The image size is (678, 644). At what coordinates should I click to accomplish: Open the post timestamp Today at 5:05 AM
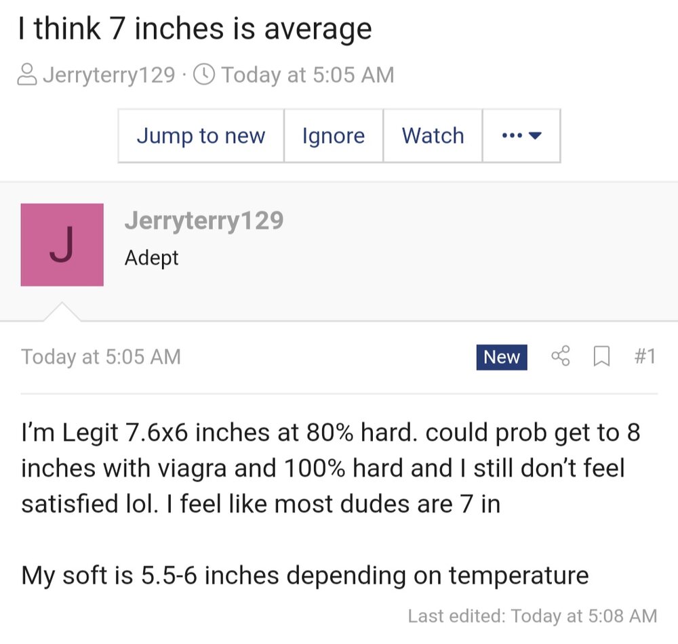101,357
